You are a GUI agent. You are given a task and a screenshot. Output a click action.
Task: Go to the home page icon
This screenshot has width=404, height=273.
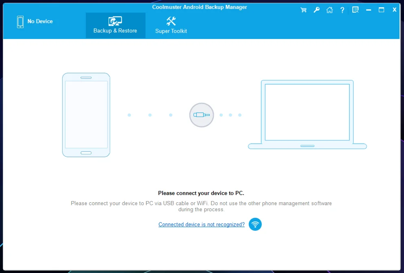pyautogui.click(x=329, y=10)
